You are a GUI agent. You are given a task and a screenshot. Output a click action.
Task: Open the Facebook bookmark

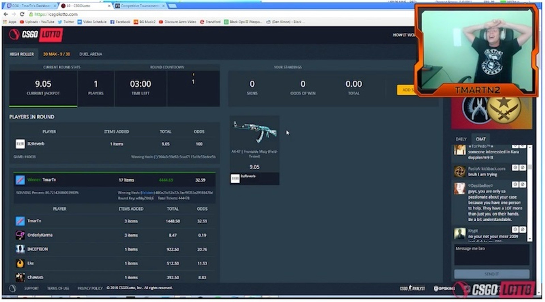(120, 22)
